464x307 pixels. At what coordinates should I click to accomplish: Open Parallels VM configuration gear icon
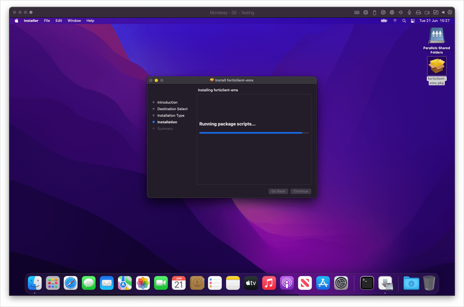450,12
